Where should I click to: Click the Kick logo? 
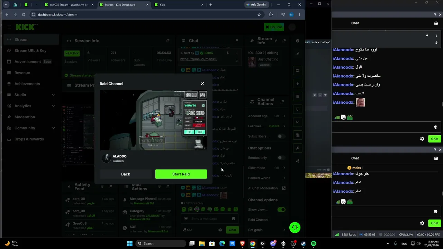26,27
